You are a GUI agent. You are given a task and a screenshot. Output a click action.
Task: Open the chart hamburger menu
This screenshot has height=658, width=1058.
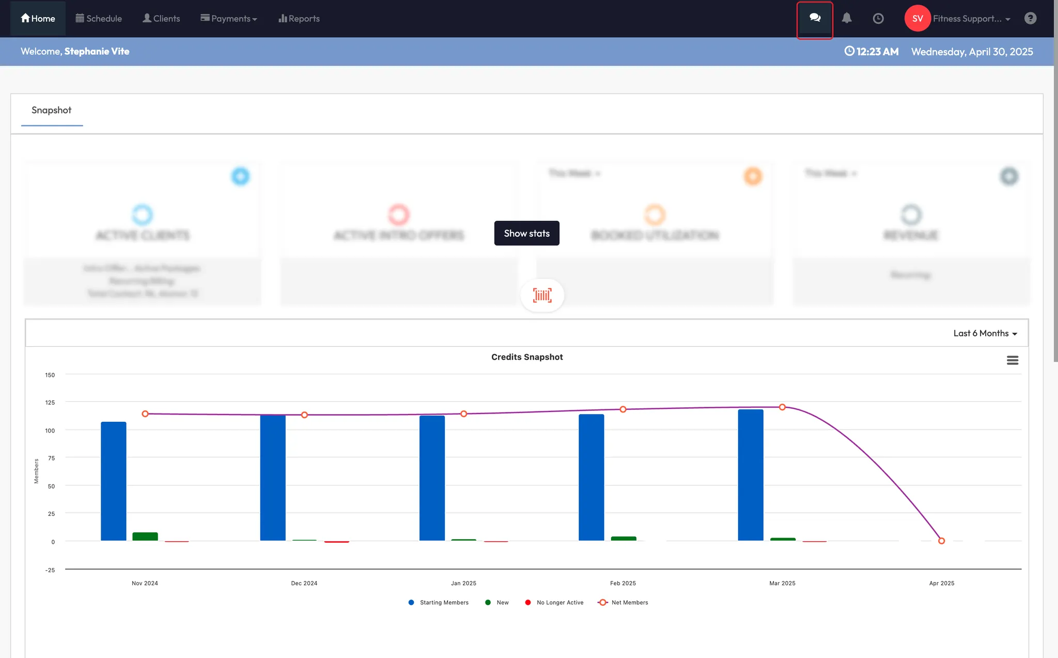coord(1012,360)
